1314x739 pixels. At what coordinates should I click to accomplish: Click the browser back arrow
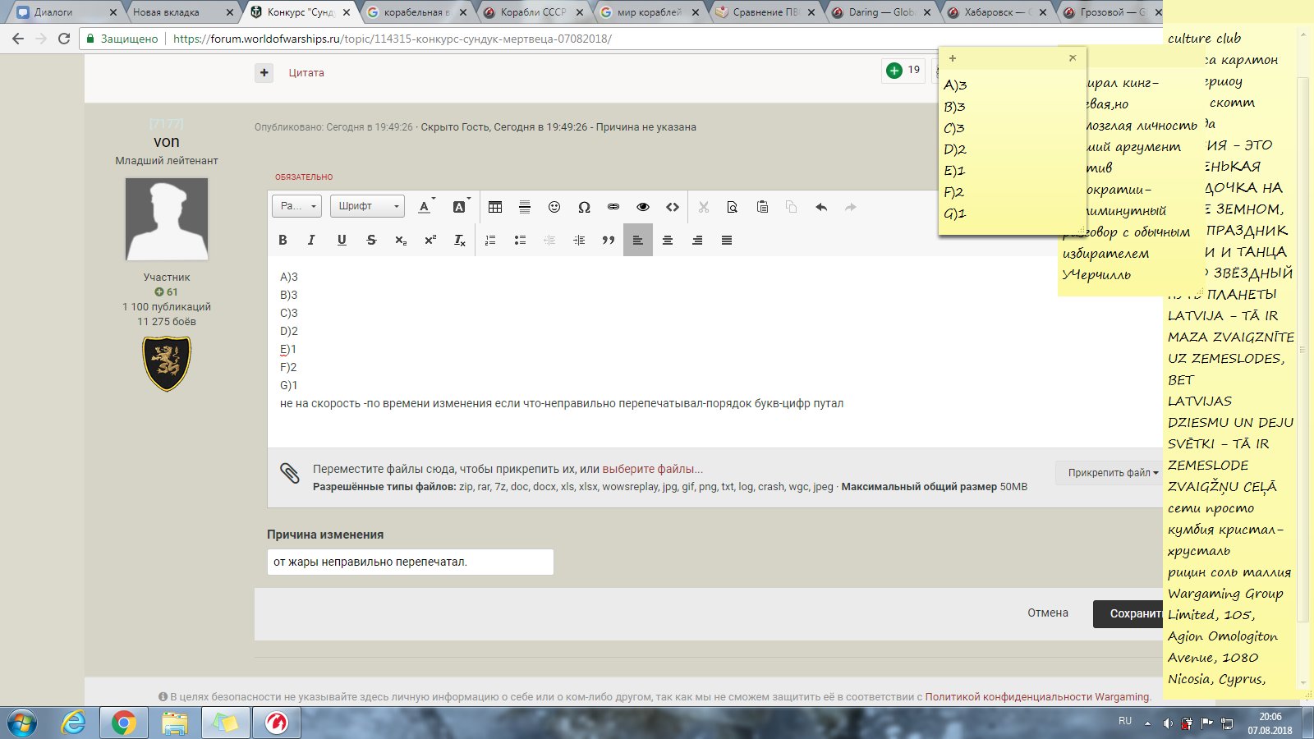point(18,39)
